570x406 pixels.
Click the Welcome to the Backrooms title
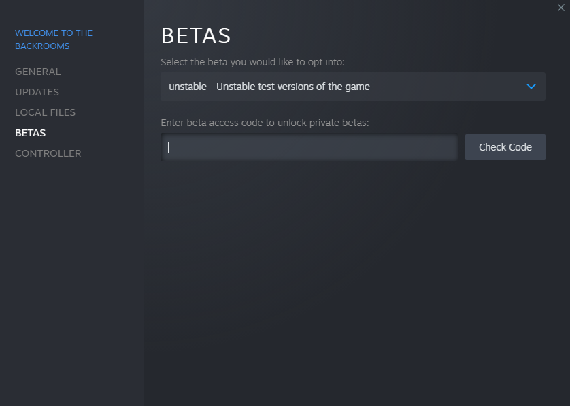tap(54, 40)
